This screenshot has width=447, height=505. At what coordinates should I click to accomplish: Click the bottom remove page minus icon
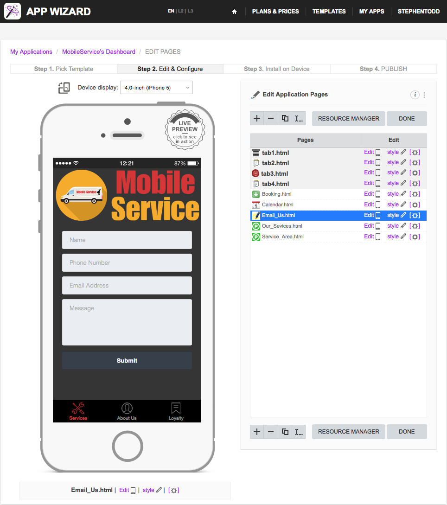pos(271,432)
